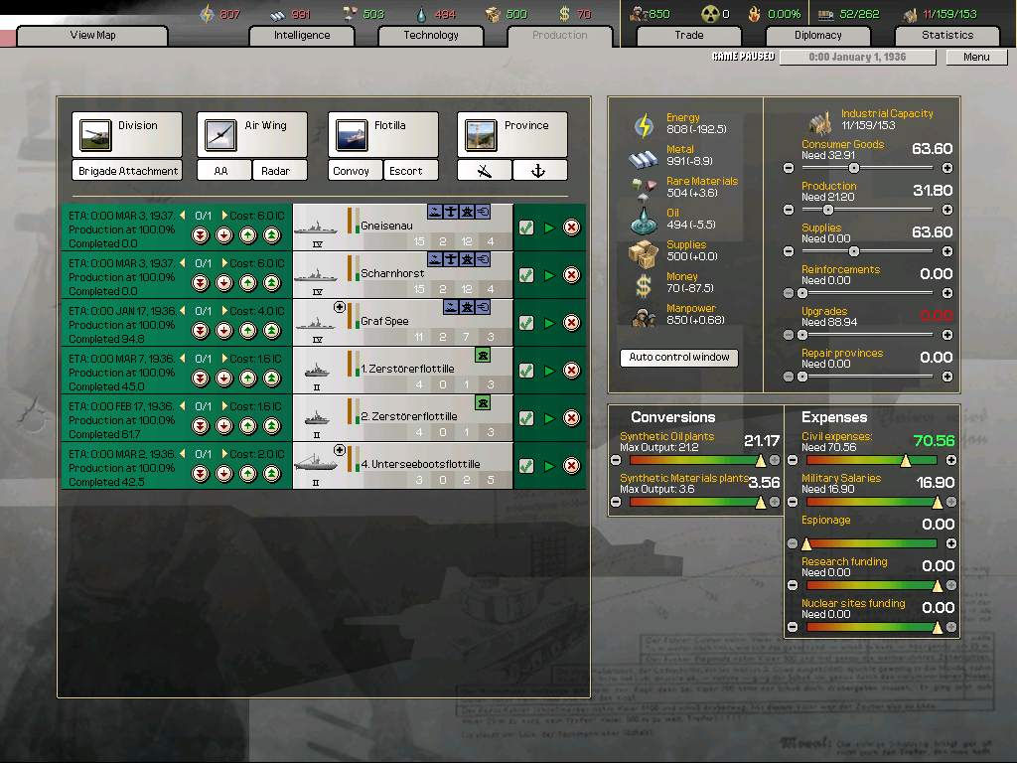
Task: Cancel Gneisenau production with red X
Action: (572, 228)
